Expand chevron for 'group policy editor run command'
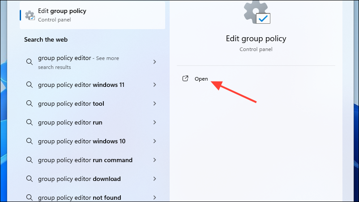The image size is (359, 202). pyautogui.click(x=155, y=160)
